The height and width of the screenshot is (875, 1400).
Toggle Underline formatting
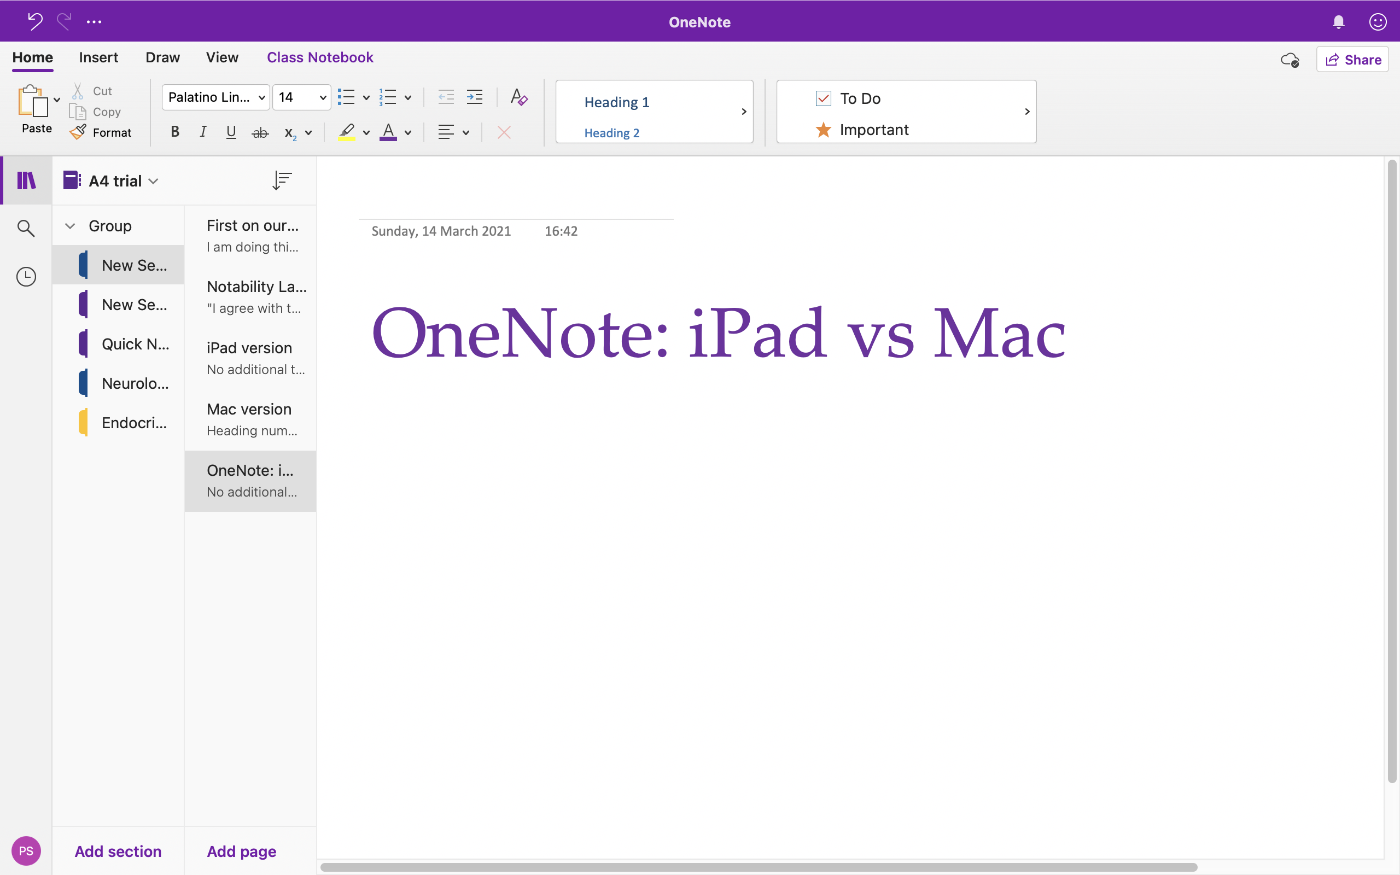tap(231, 132)
